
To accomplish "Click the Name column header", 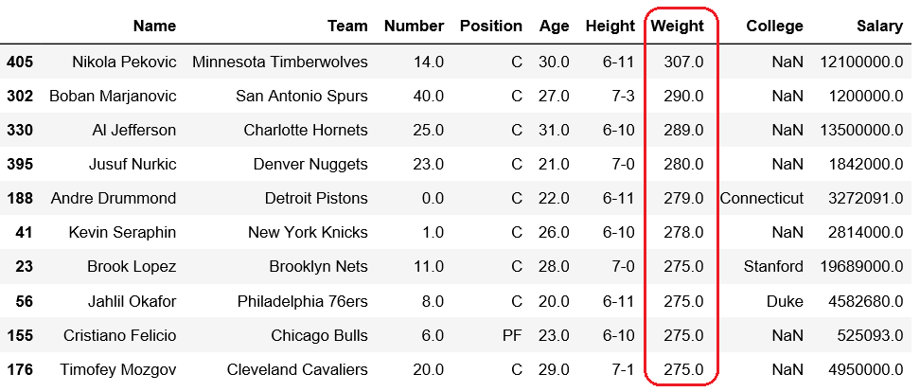I will click(154, 26).
